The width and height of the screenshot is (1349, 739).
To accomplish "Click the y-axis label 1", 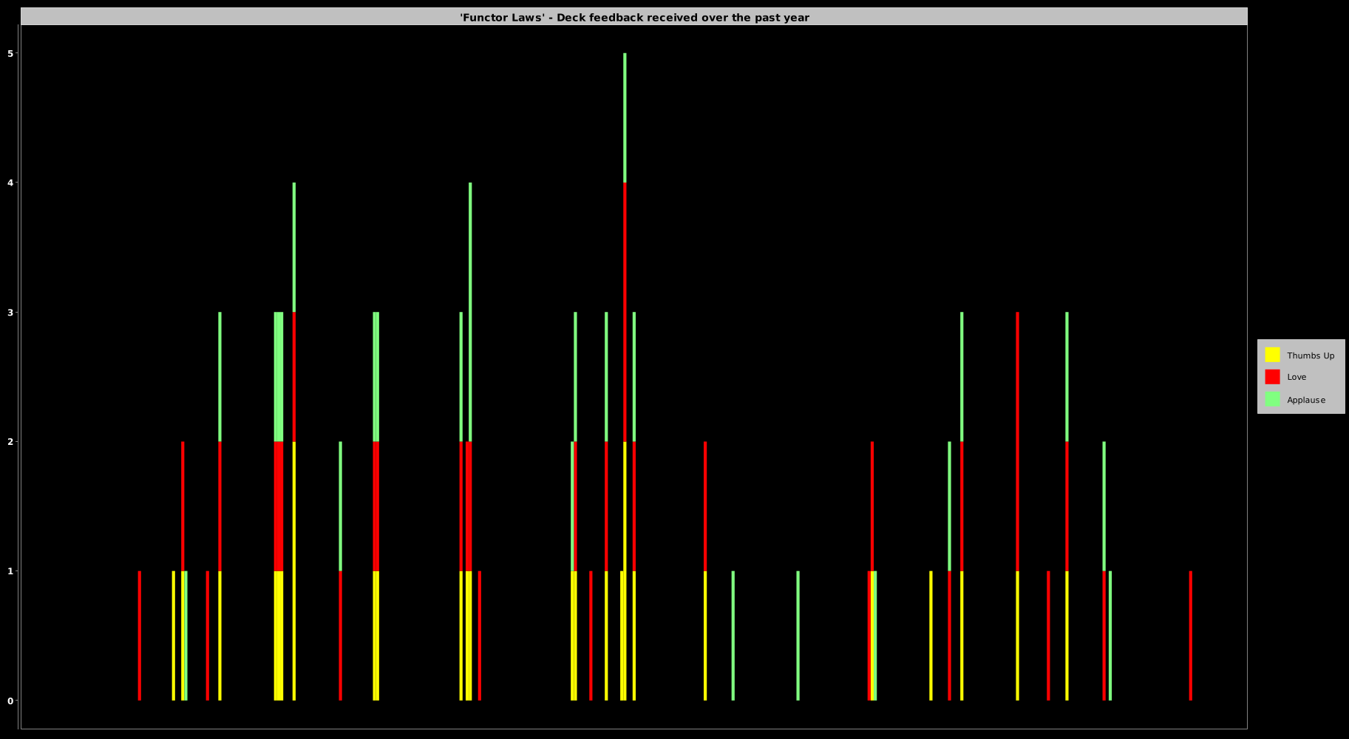I will pos(11,571).
